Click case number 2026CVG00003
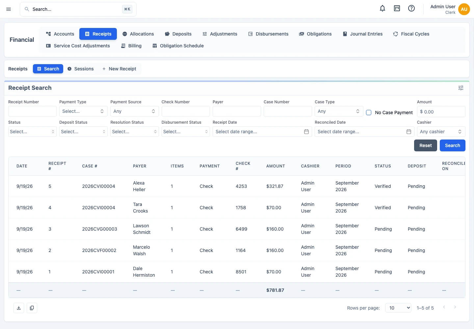Viewport: 474px width, 329px height. point(99,229)
